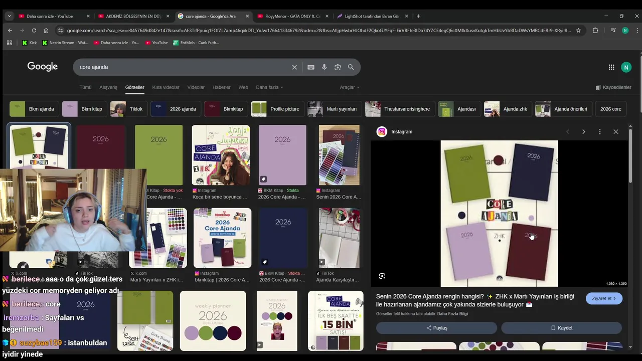Show next image in preview panel
Screen dimensions: 642x361
coord(584,132)
